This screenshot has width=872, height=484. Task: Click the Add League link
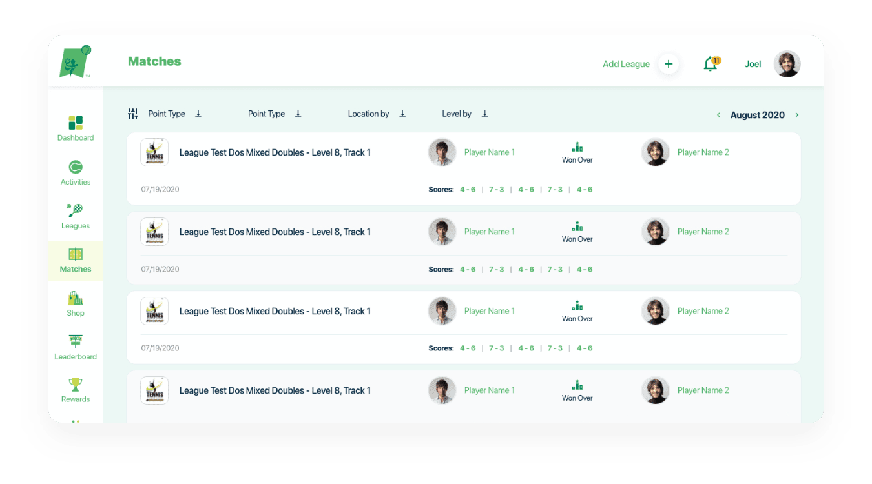626,64
